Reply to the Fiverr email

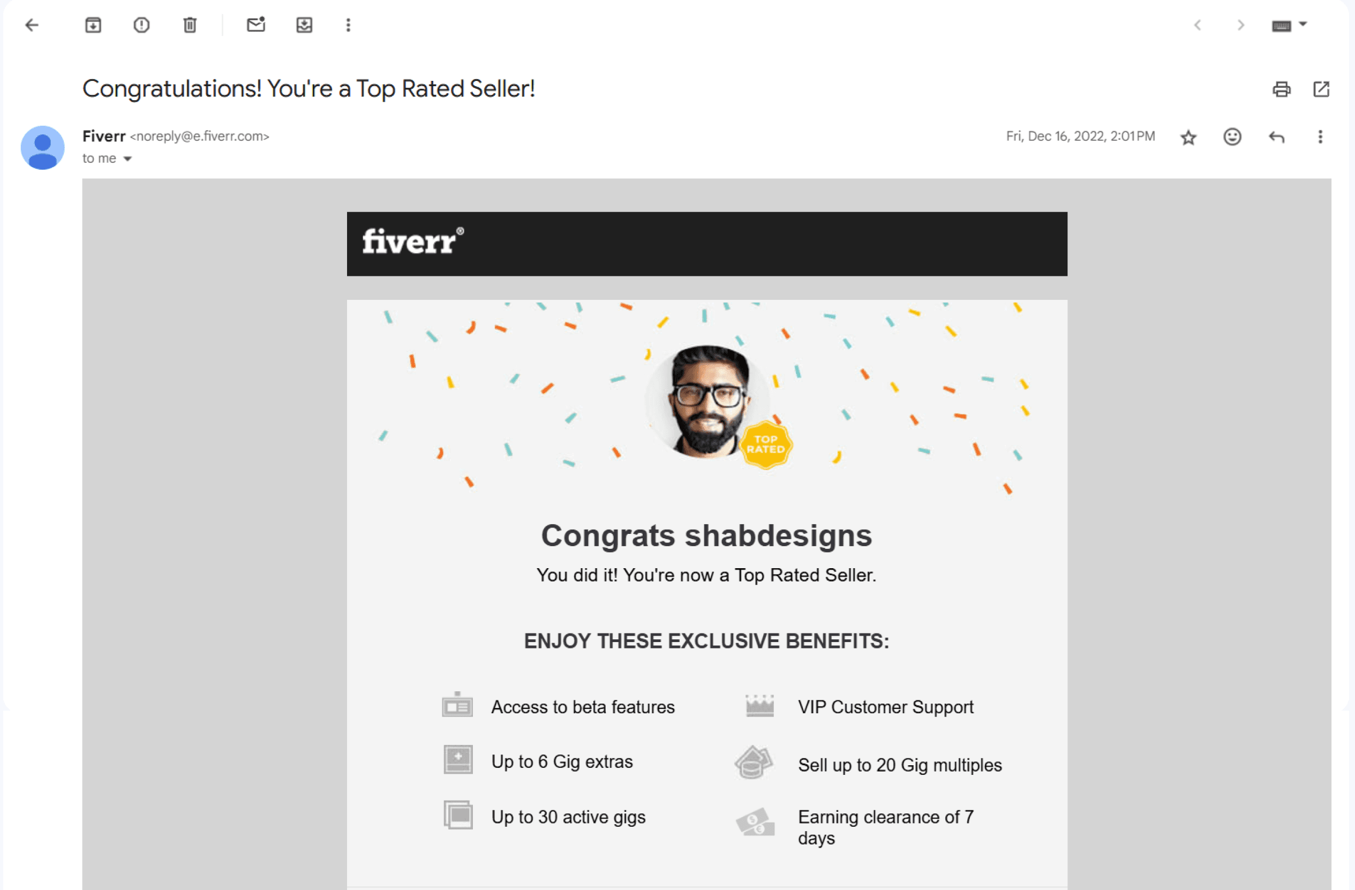coord(1276,137)
